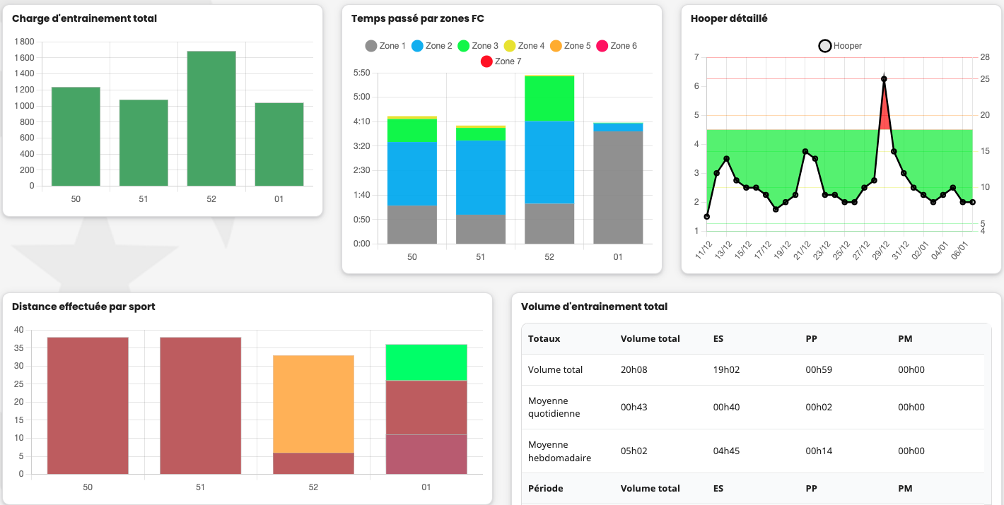Click the '00h43' daily average cell
Viewport: 1004px width, 505px height.
point(634,408)
